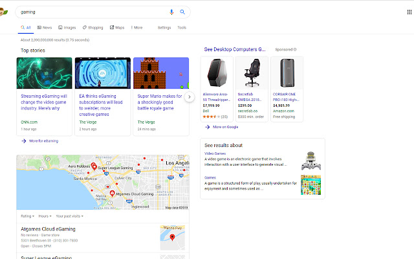Click the Corsair One PC image
Image resolution: width=414 pixels, height=259 pixels.
[287, 73]
